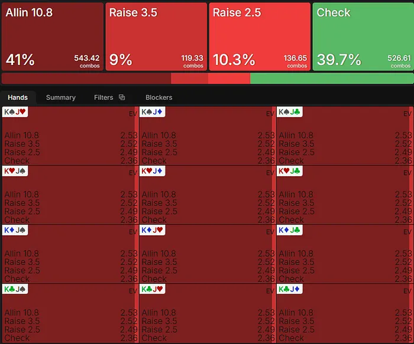
Task: Click Raise 2.5 row in K♥J♠ cell
Action: click(x=71, y=212)
